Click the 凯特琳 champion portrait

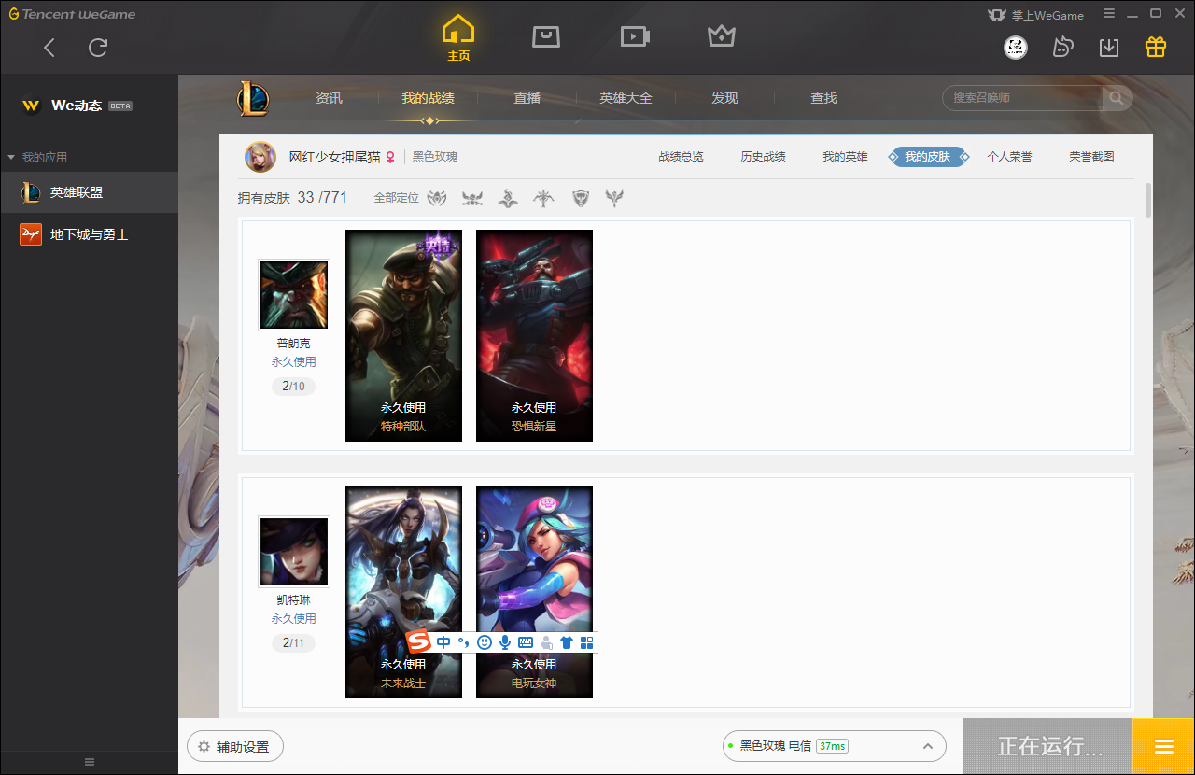coord(294,552)
